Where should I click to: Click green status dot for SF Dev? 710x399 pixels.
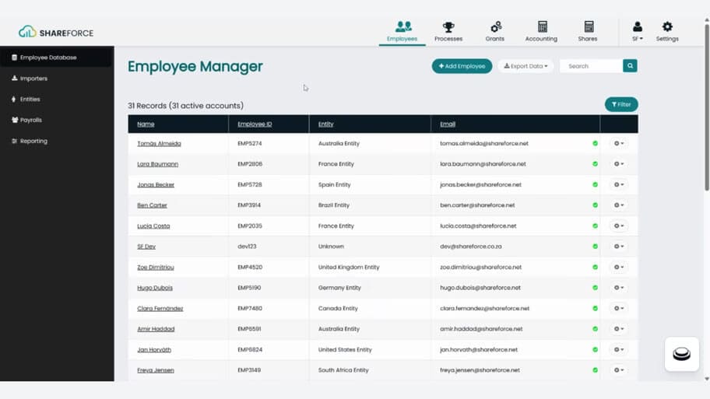(x=595, y=247)
